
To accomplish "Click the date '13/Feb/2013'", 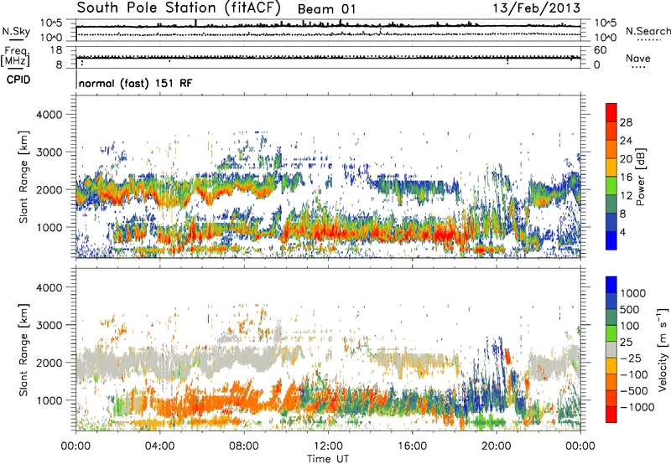I will [537, 8].
